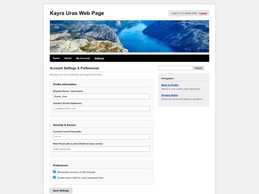Focus the Current Local Passcode field
This screenshot has width=259, height=194.
pos(101,137)
